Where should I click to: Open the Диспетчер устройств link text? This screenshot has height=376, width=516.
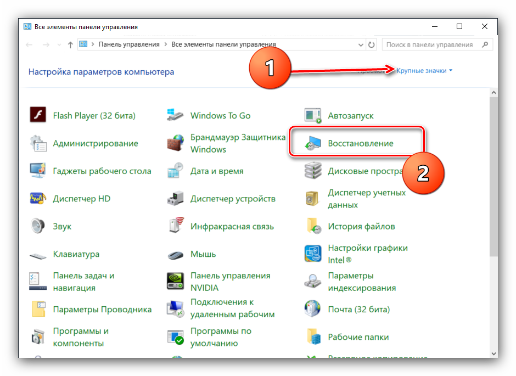coord(233,199)
